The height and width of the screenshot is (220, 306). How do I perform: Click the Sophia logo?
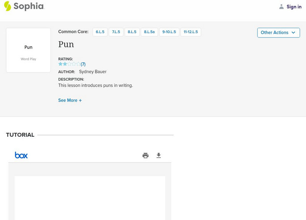(x=24, y=6)
